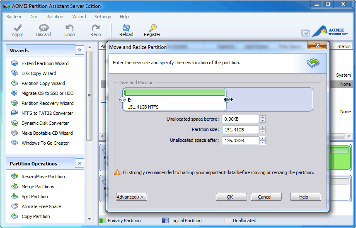Click the partition list scroll left arrow
The width and height of the screenshot is (356, 228).
click(x=102, y=136)
